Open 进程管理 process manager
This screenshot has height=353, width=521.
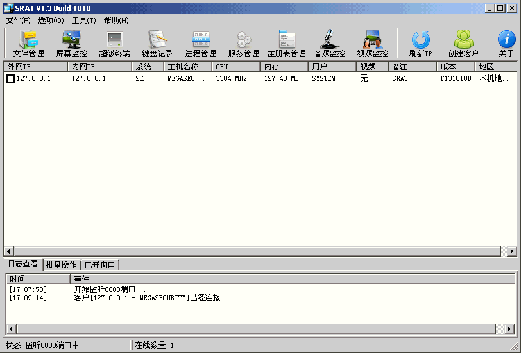(x=200, y=44)
